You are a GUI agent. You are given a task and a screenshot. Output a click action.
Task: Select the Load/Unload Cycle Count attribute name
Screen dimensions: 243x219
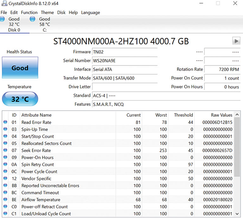point(46,214)
